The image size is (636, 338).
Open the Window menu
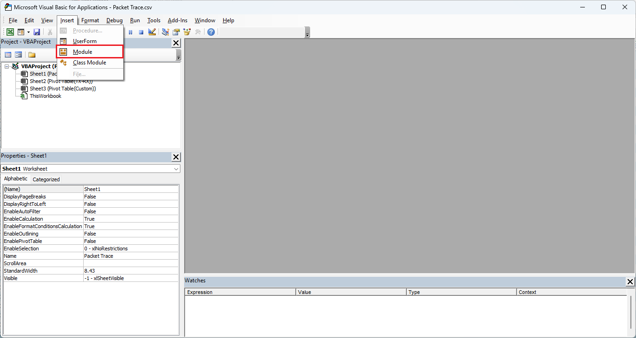[205, 20]
